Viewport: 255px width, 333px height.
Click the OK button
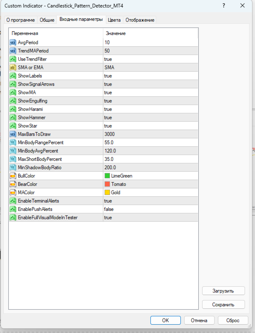[165, 320]
